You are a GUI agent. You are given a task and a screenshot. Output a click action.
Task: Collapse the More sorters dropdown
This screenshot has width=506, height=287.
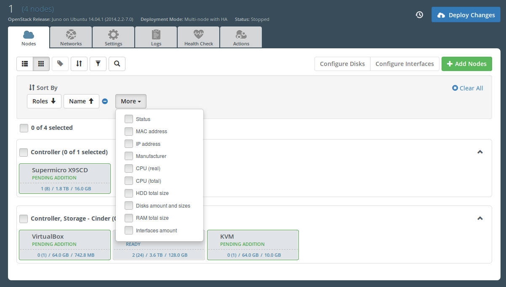click(130, 101)
